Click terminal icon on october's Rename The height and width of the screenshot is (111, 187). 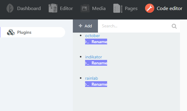87,42
